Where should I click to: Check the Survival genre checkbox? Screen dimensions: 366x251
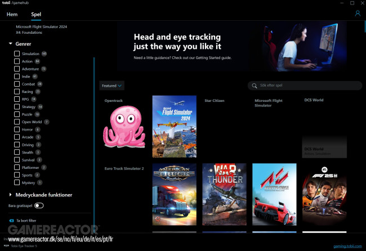pyautogui.click(x=17, y=160)
